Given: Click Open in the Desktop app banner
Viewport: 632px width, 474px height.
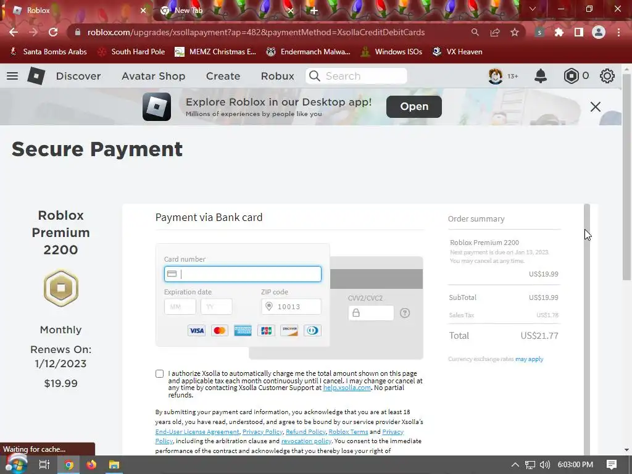Looking at the screenshot, I should click(414, 106).
